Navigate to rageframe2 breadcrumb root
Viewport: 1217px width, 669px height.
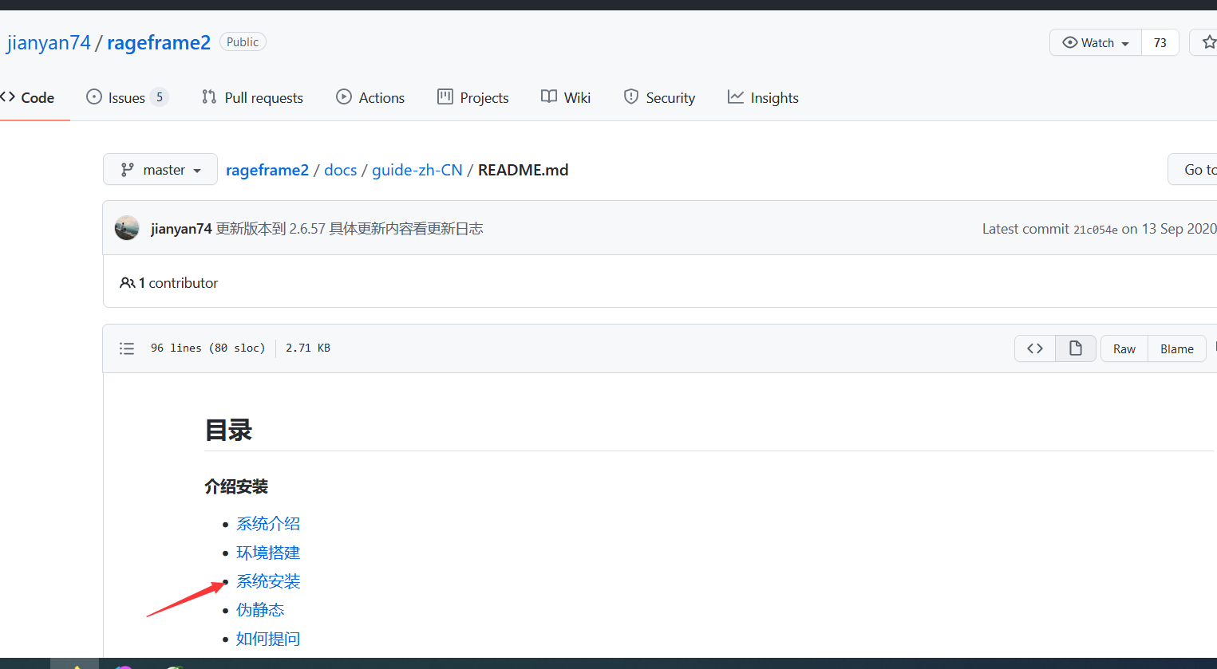267,170
